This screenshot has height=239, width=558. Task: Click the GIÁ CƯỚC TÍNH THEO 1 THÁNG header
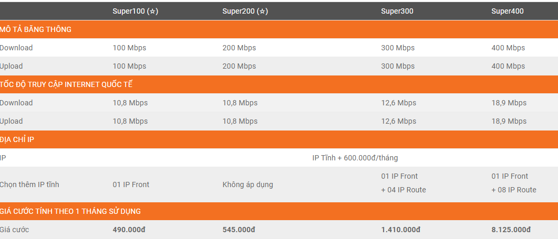pos(70,211)
